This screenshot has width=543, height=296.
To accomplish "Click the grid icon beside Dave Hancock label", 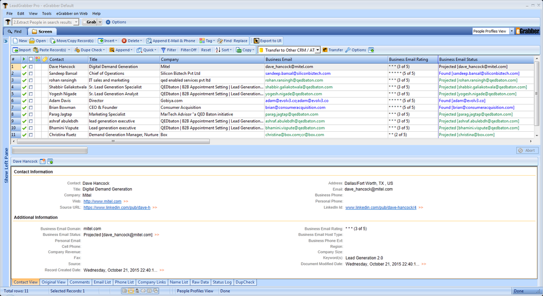I will [x=50, y=162].
